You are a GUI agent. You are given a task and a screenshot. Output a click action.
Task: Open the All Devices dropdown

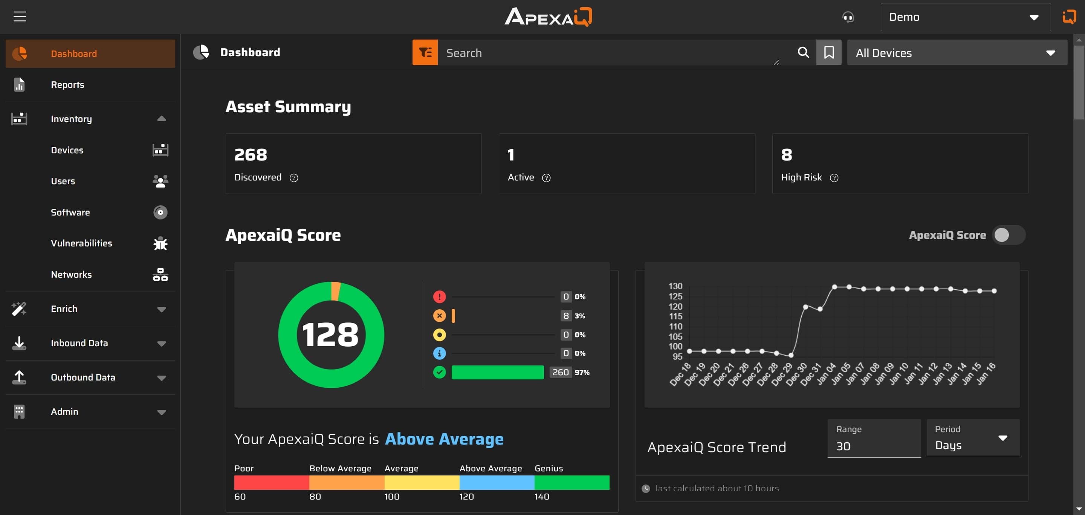957,53
